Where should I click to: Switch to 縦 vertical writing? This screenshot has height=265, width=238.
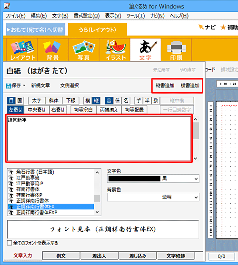pyautogui.click(x=96, y=101)
